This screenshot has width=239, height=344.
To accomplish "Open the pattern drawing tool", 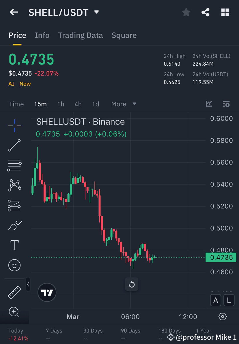I will [14, 185].
